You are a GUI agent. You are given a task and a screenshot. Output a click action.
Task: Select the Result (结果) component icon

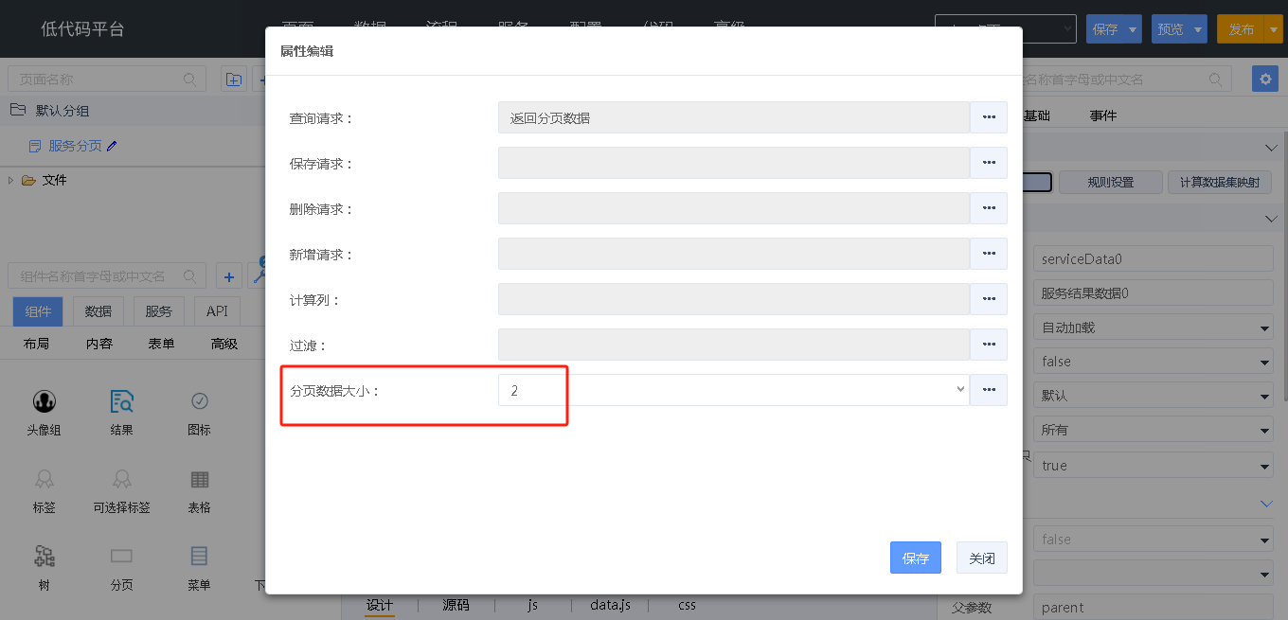(121, 402)
